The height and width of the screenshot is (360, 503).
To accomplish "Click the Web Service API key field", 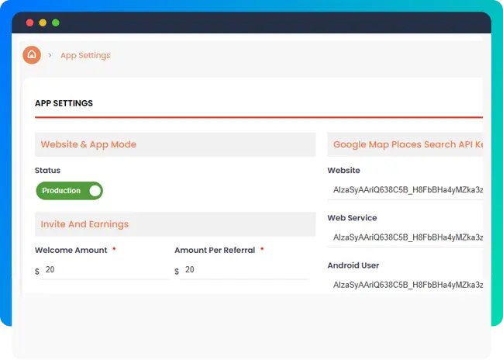I will (407, 237).
